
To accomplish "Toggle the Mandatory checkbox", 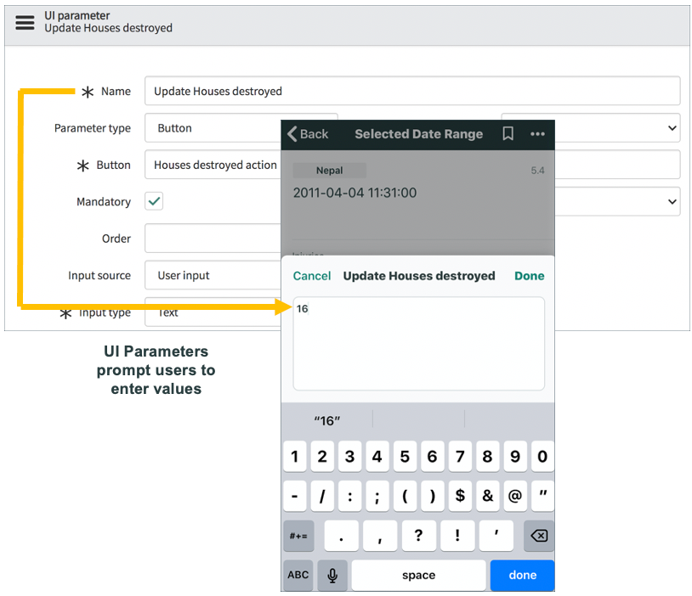I will [x=154, y=201].
